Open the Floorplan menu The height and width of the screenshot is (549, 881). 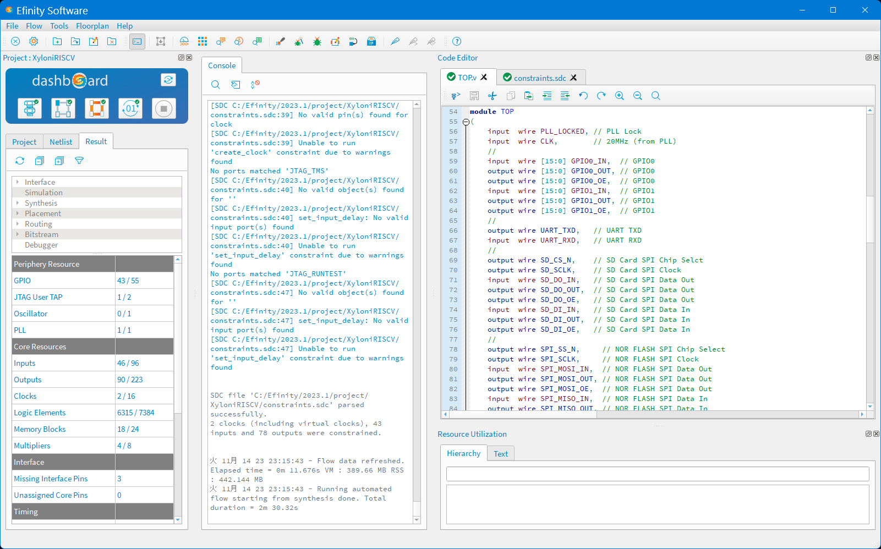[x=92, y=26]
